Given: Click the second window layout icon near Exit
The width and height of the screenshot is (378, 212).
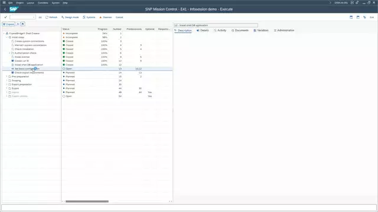Looking at the screenshot, I should 358,17.
